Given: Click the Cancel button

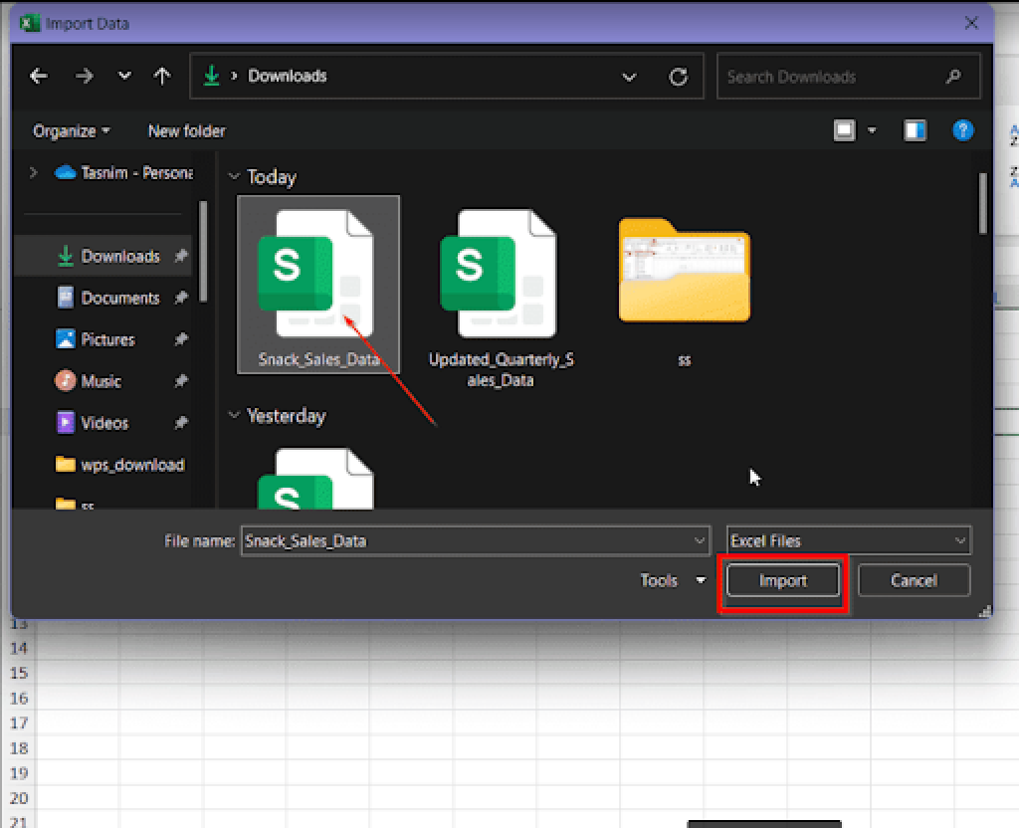Looking at the screenshot, I should (914, 580).
